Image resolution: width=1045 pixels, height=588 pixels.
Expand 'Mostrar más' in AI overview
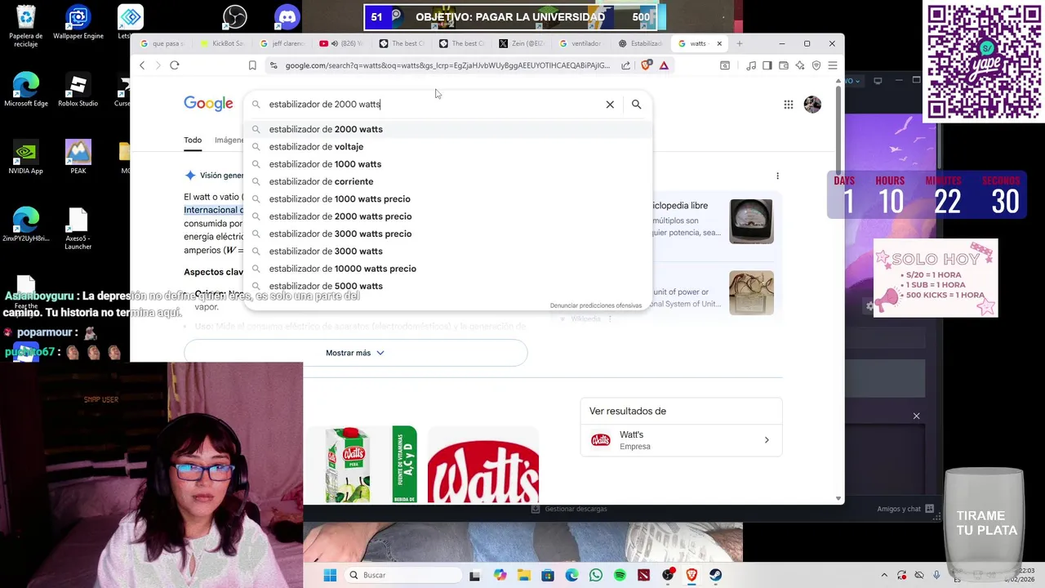pyautogui.click(x=355, y=353)
